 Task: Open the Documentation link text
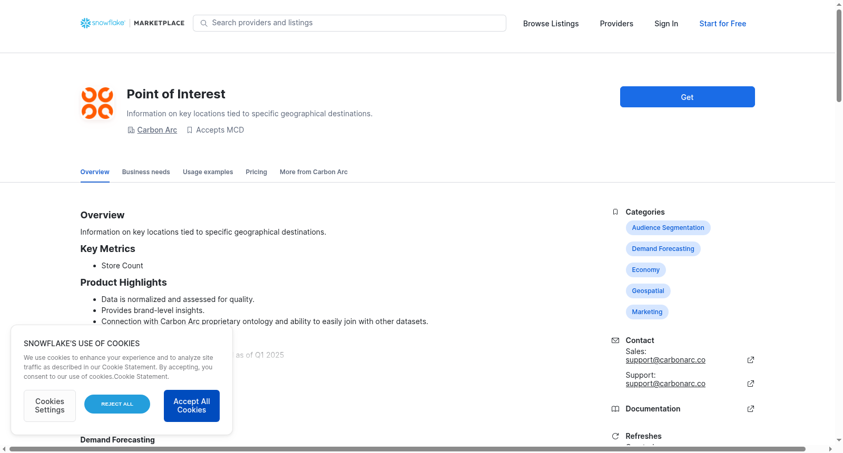[x=653, y=409]
